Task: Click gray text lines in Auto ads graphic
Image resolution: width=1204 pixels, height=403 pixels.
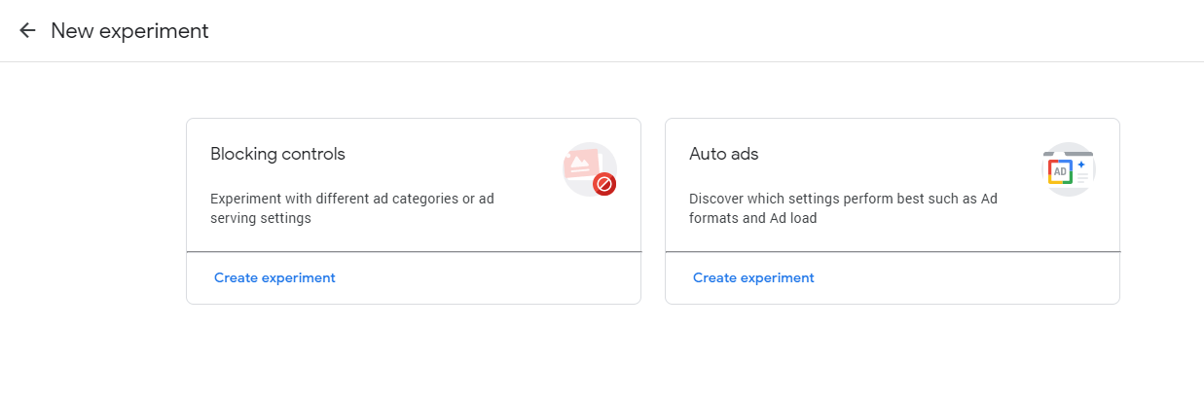Action: pos(1082,179)
